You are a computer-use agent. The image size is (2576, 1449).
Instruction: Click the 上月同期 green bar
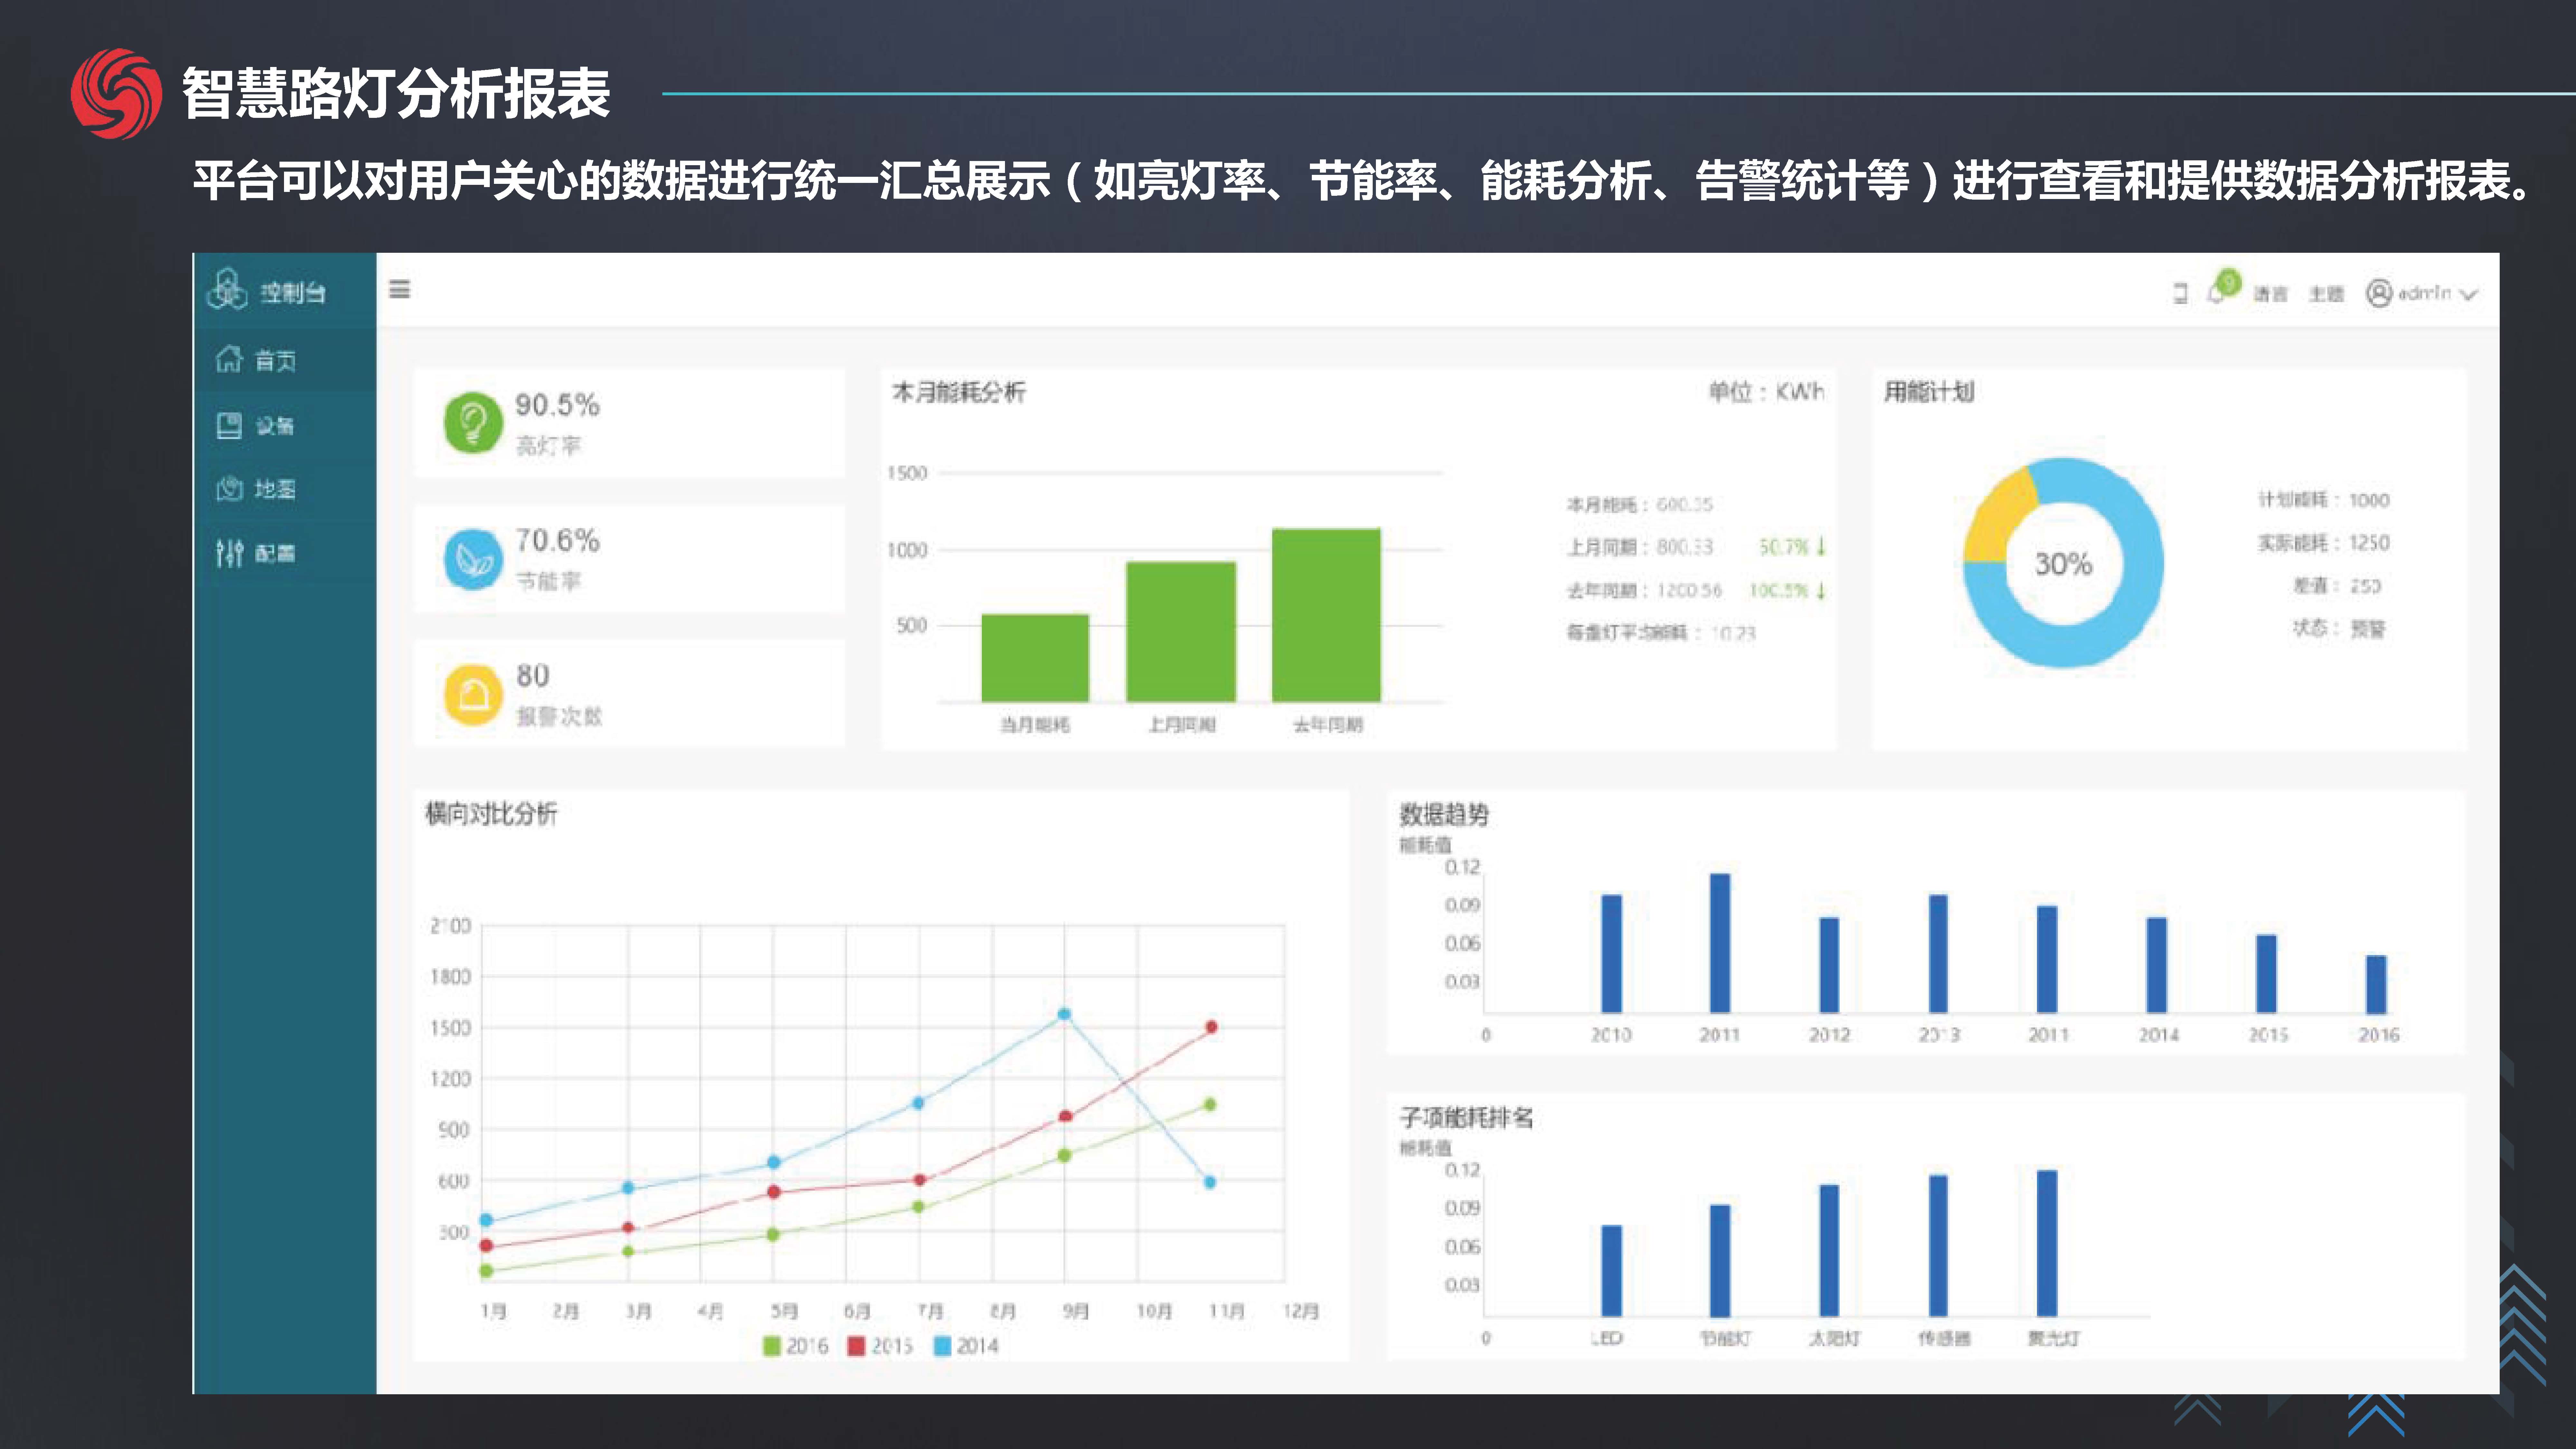point(1181,632)
